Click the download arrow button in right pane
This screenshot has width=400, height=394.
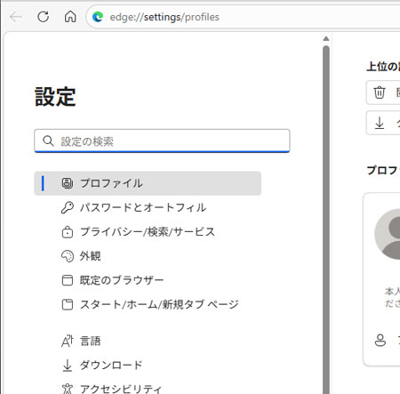(383, 123)
